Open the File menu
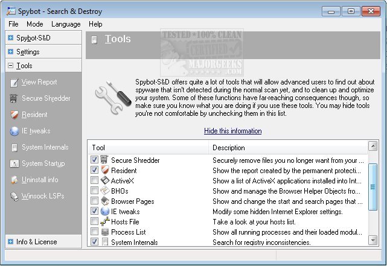The height and width of the screenshot is (266, 387). (x=13, y=24)
